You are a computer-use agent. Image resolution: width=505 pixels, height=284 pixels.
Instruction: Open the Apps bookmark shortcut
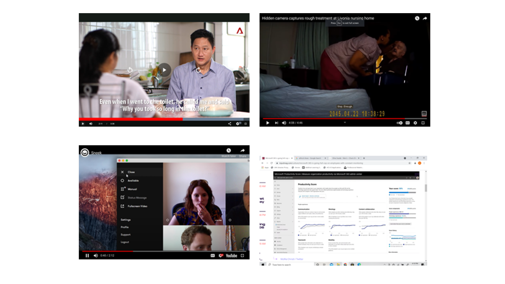click(265, 168)
